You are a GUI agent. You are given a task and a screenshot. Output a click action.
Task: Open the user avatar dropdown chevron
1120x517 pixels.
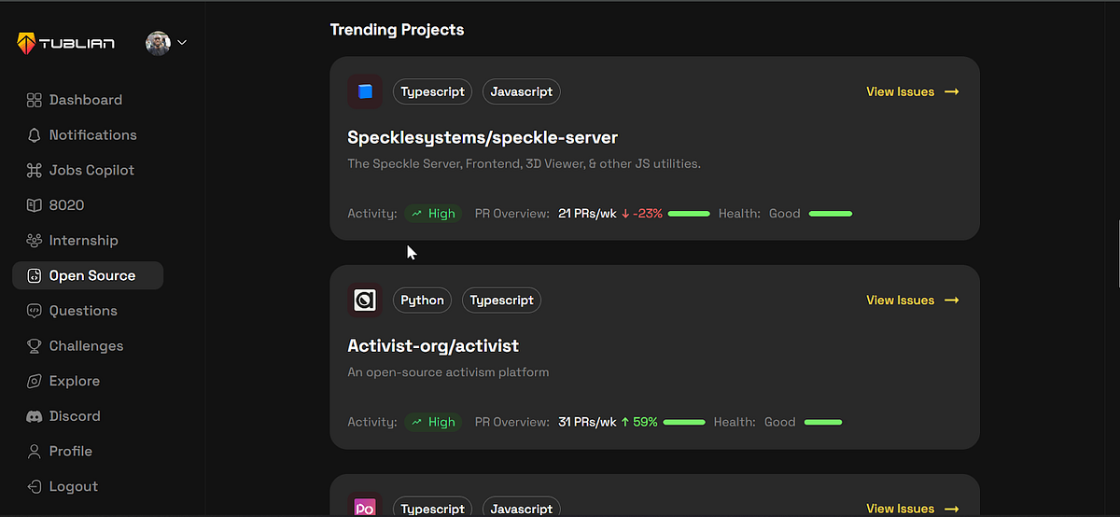pos(182,42)
